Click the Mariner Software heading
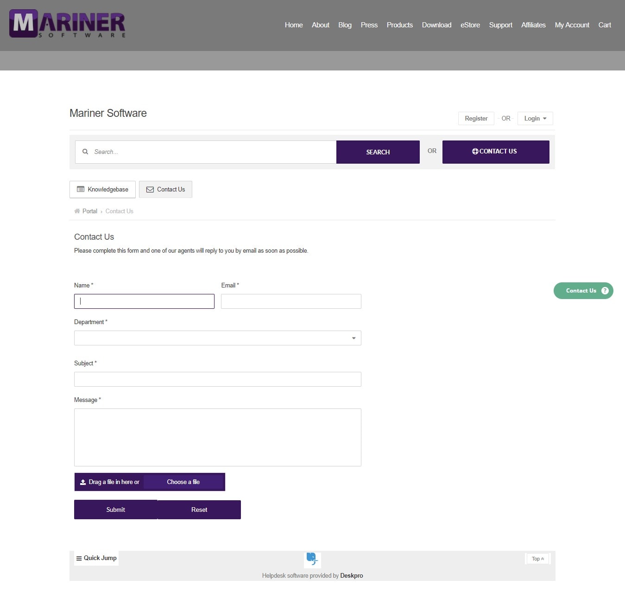This screenshot has width=625, height=599. coord(108,113)
